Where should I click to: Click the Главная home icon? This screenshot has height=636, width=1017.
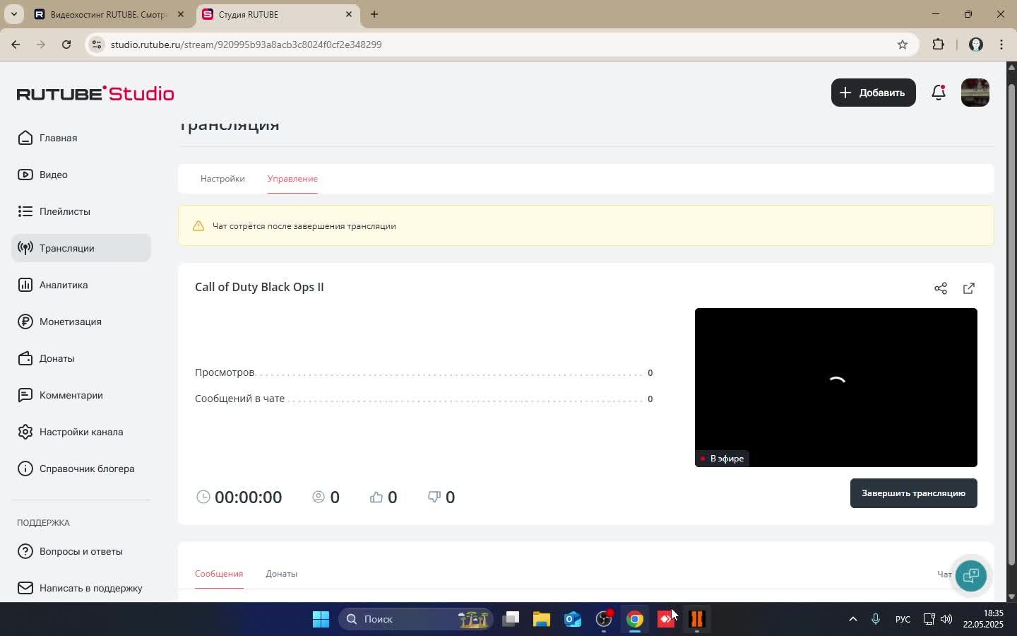[25, 138]
